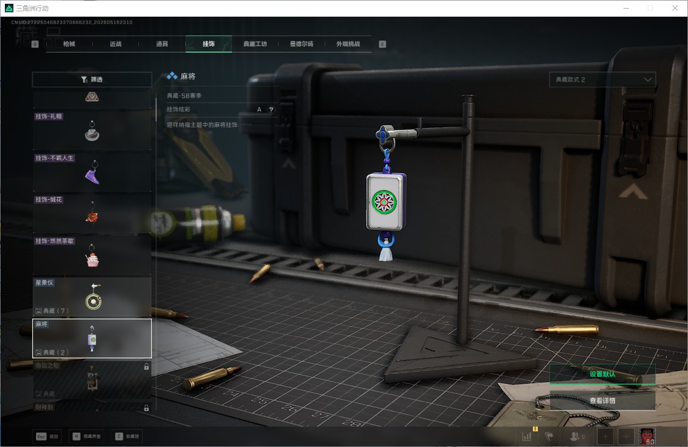Select the 星象仪 charm card
Screen dimensions: 688x447
tap(92, 297)
